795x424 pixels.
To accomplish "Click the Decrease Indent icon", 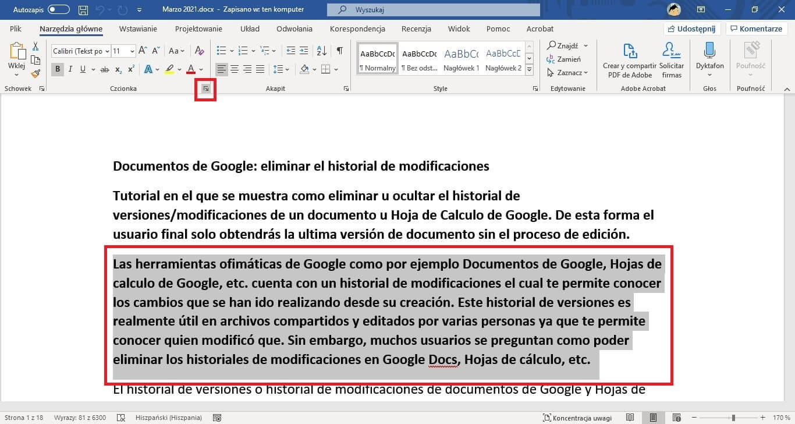I will point(291,51).
